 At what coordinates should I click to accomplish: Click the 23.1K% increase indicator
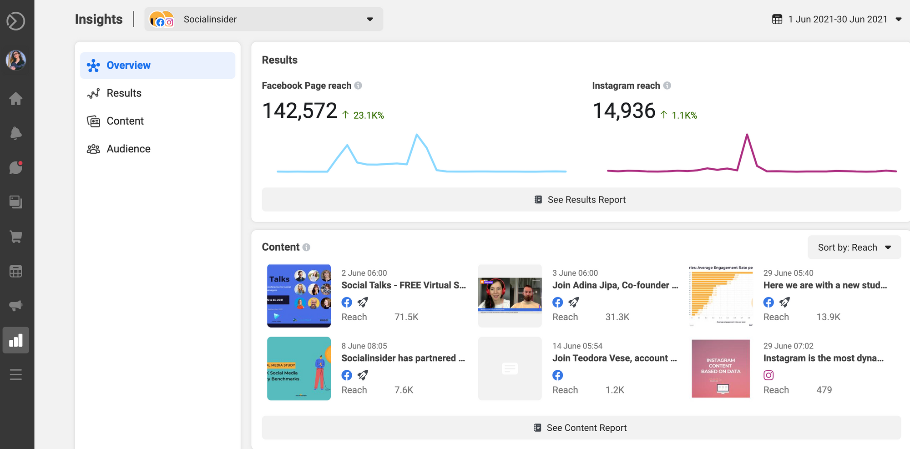point(363,115)
